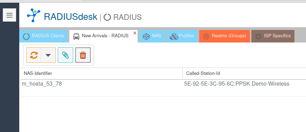
Task: Switch to the Profiles tab
Action: [182, 36]
